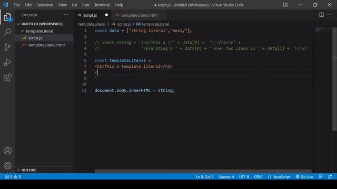Click the VS Code logo icon
This screenshot has width=337, height=189.
coord(5,5)
